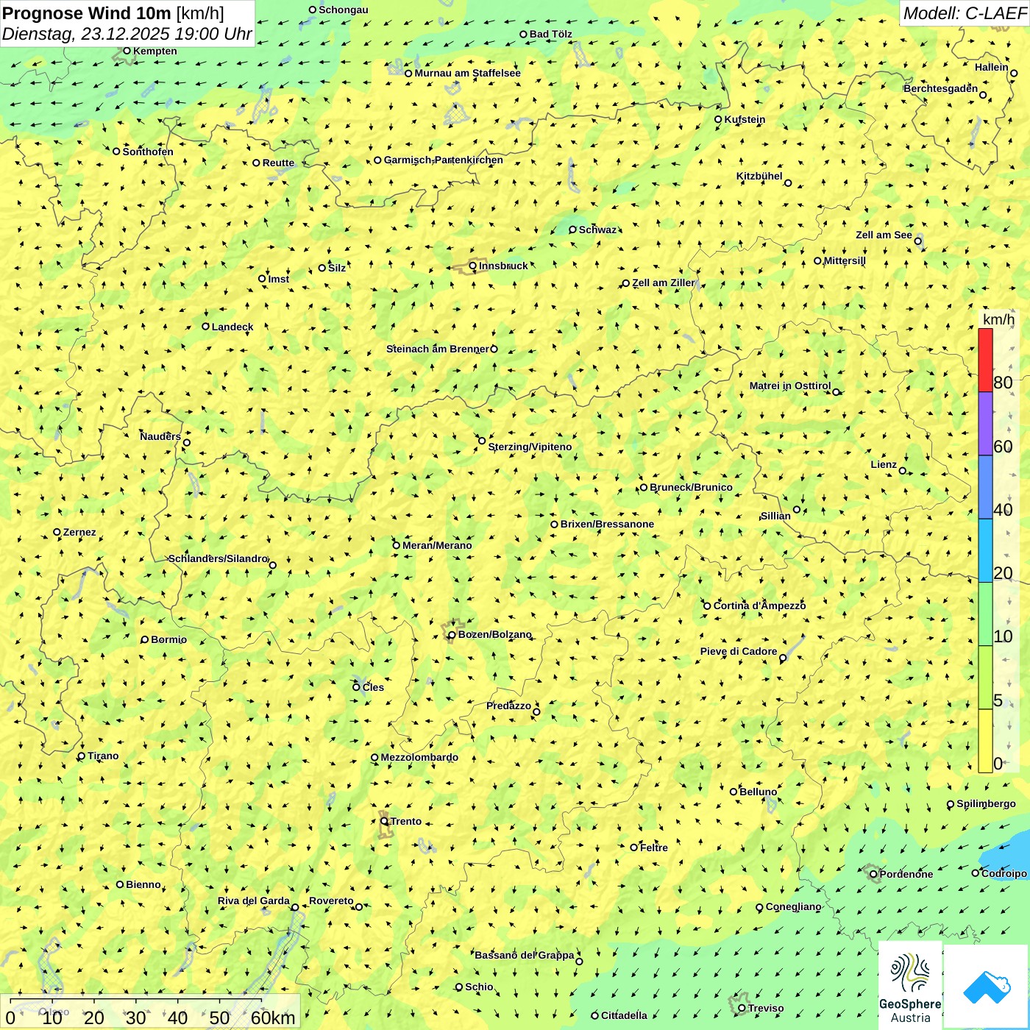Click the 'Riva del Garda' label
This screenshot has height=1030, width=1030.
253,901
